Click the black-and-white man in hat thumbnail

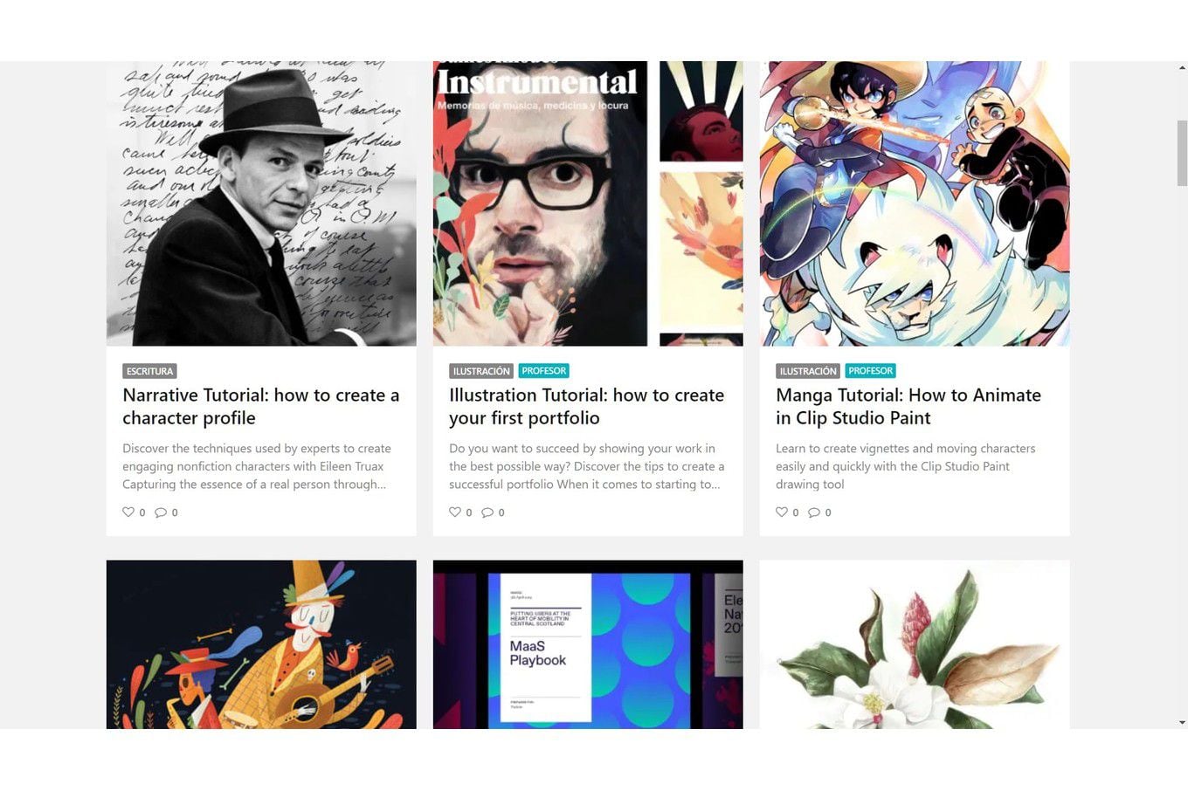[261, 203]
